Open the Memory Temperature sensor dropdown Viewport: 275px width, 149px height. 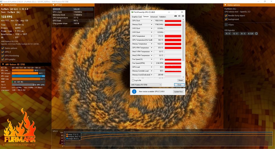[152, 44]
